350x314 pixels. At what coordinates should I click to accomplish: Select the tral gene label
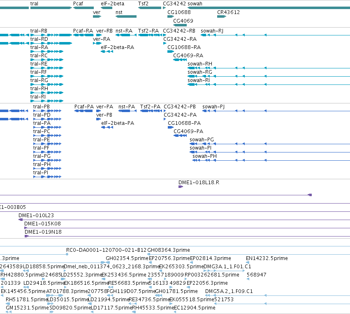[34, 4]
